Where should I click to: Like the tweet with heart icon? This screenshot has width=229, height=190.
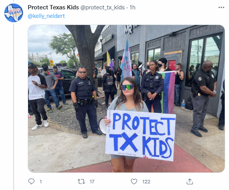(134, 181)
